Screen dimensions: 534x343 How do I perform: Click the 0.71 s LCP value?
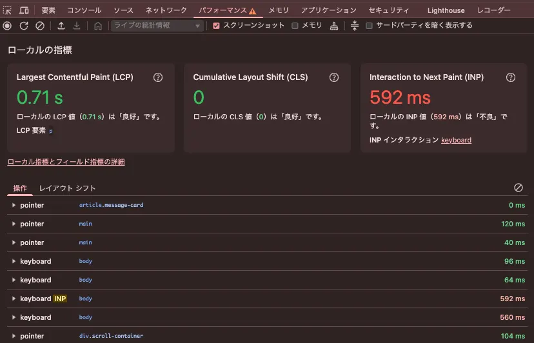pyautogui.click(x=40, y=97)
